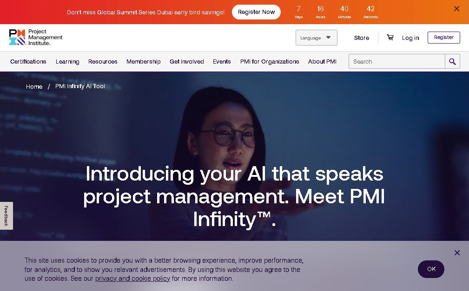Open the privacy and cookie policy link
Screen dimensions: 469x291
click(x=132, y=278)
